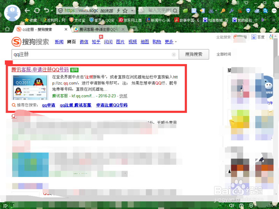The image size is (279, 209).
Task: Click suggested search qq申请
Action: tap(48, 105)
